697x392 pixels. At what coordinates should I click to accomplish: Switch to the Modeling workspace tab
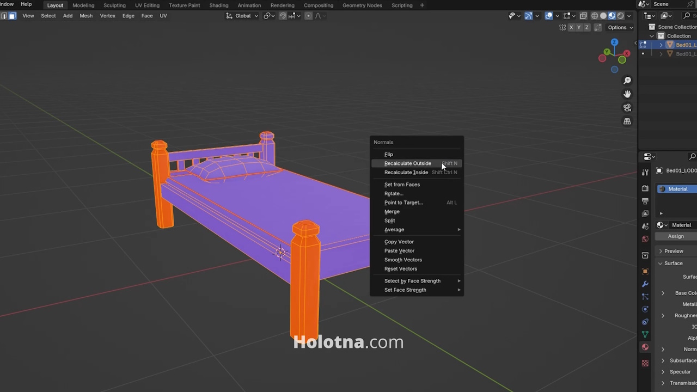click(x=83, y=5)
